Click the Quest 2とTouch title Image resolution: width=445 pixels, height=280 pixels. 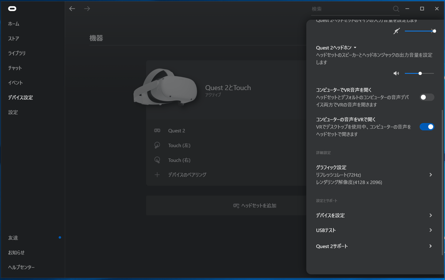[228, 88]
